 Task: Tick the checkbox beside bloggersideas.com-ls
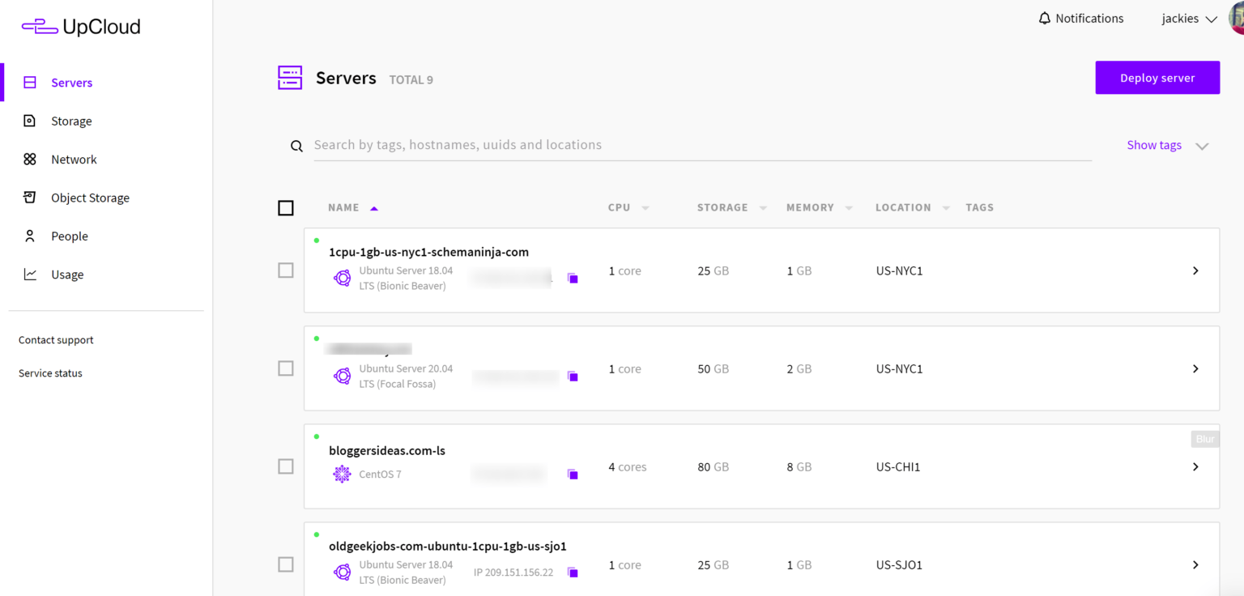[285, 466]
